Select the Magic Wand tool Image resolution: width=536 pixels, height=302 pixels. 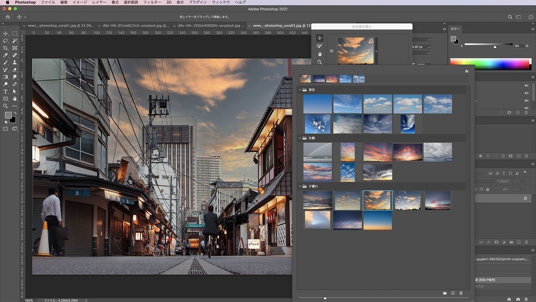tap(15, 41)
